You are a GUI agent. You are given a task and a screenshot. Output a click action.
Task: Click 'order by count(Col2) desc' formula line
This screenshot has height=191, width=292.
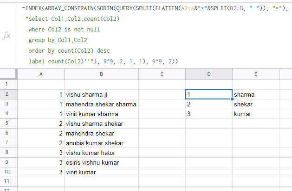pyautogui.click(x=69, y=50)
